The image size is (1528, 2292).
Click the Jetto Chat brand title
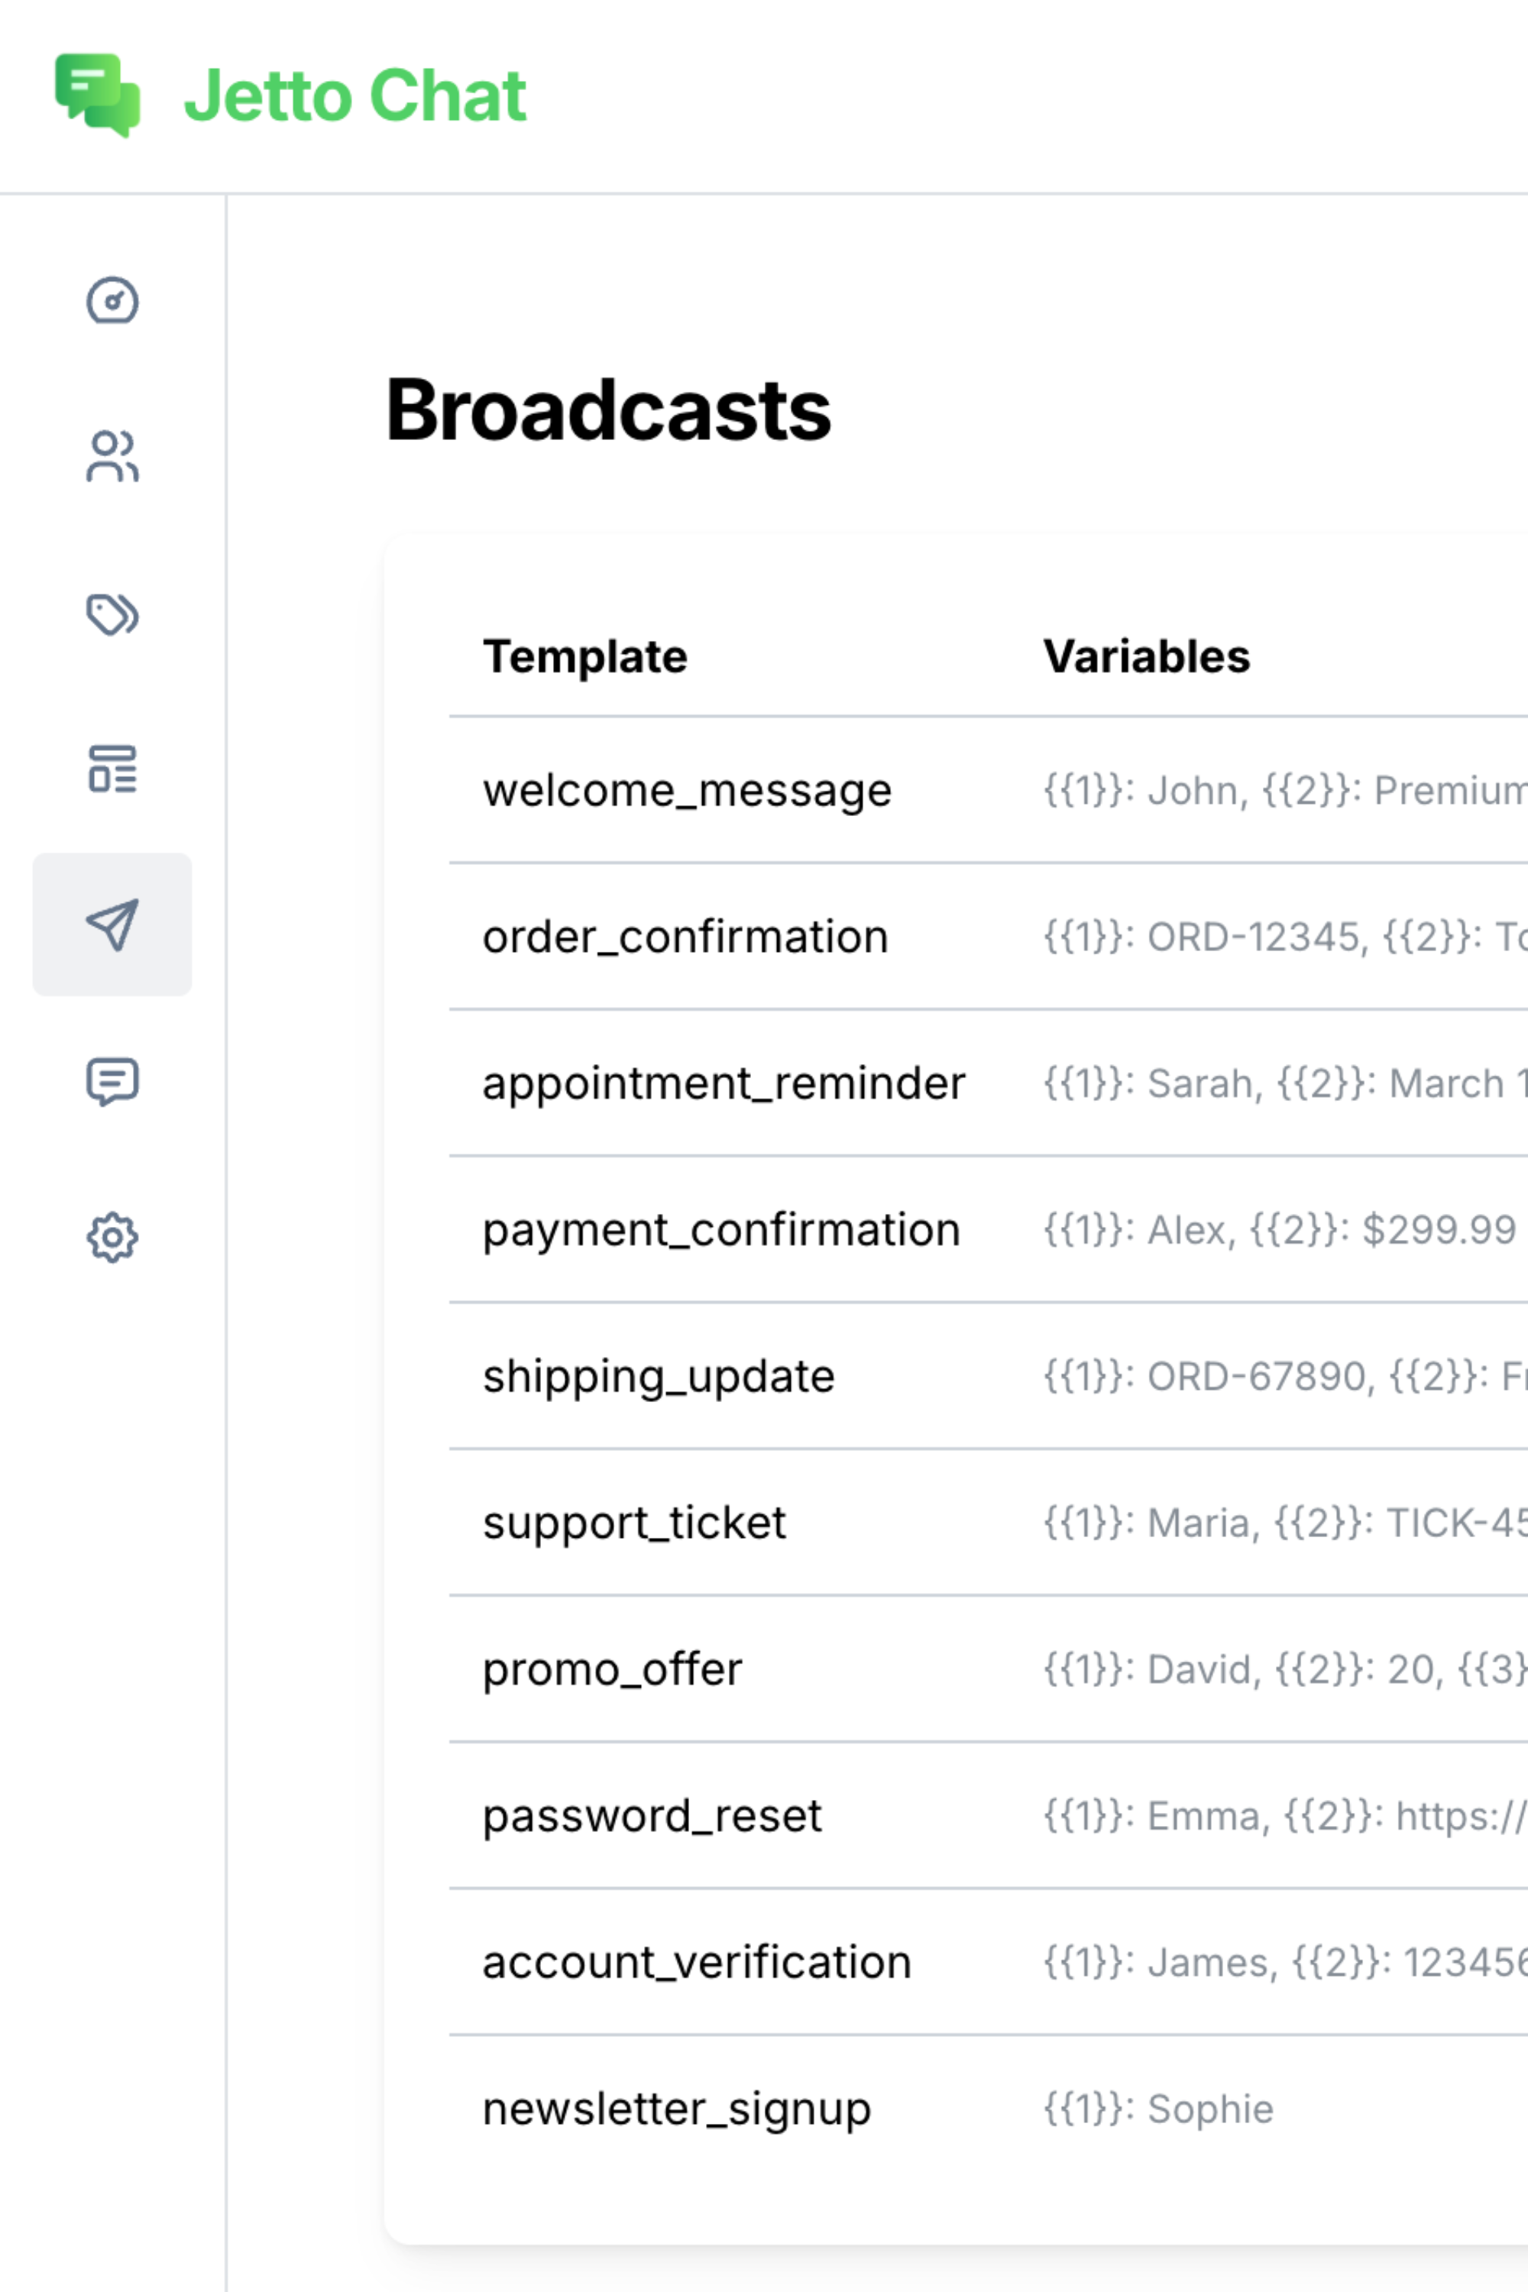tap(354, 96)
